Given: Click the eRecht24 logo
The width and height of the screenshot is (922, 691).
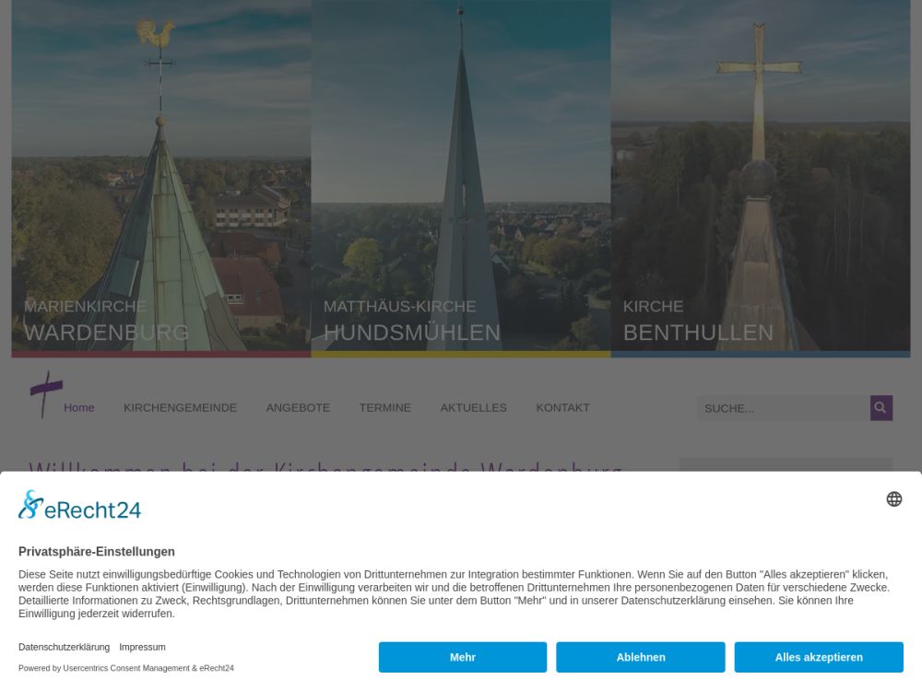Looking at the screenshot, I should click(80, 505).
